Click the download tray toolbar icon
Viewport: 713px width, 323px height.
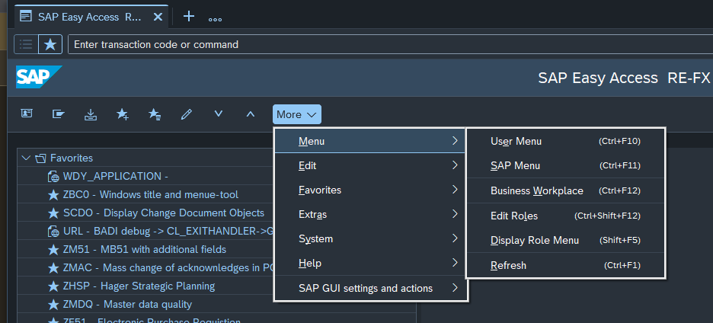[x=91, y=114]
